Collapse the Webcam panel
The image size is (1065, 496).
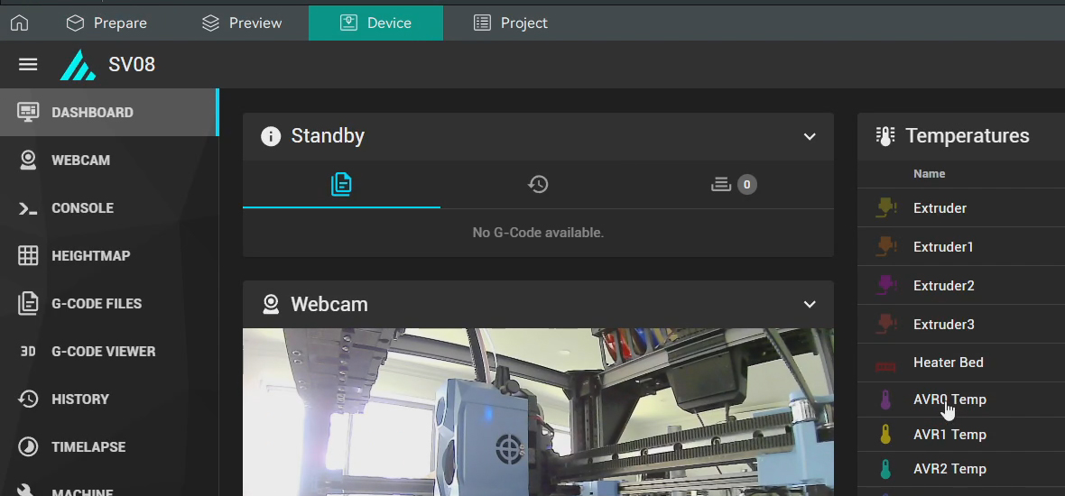pos(810,305)
